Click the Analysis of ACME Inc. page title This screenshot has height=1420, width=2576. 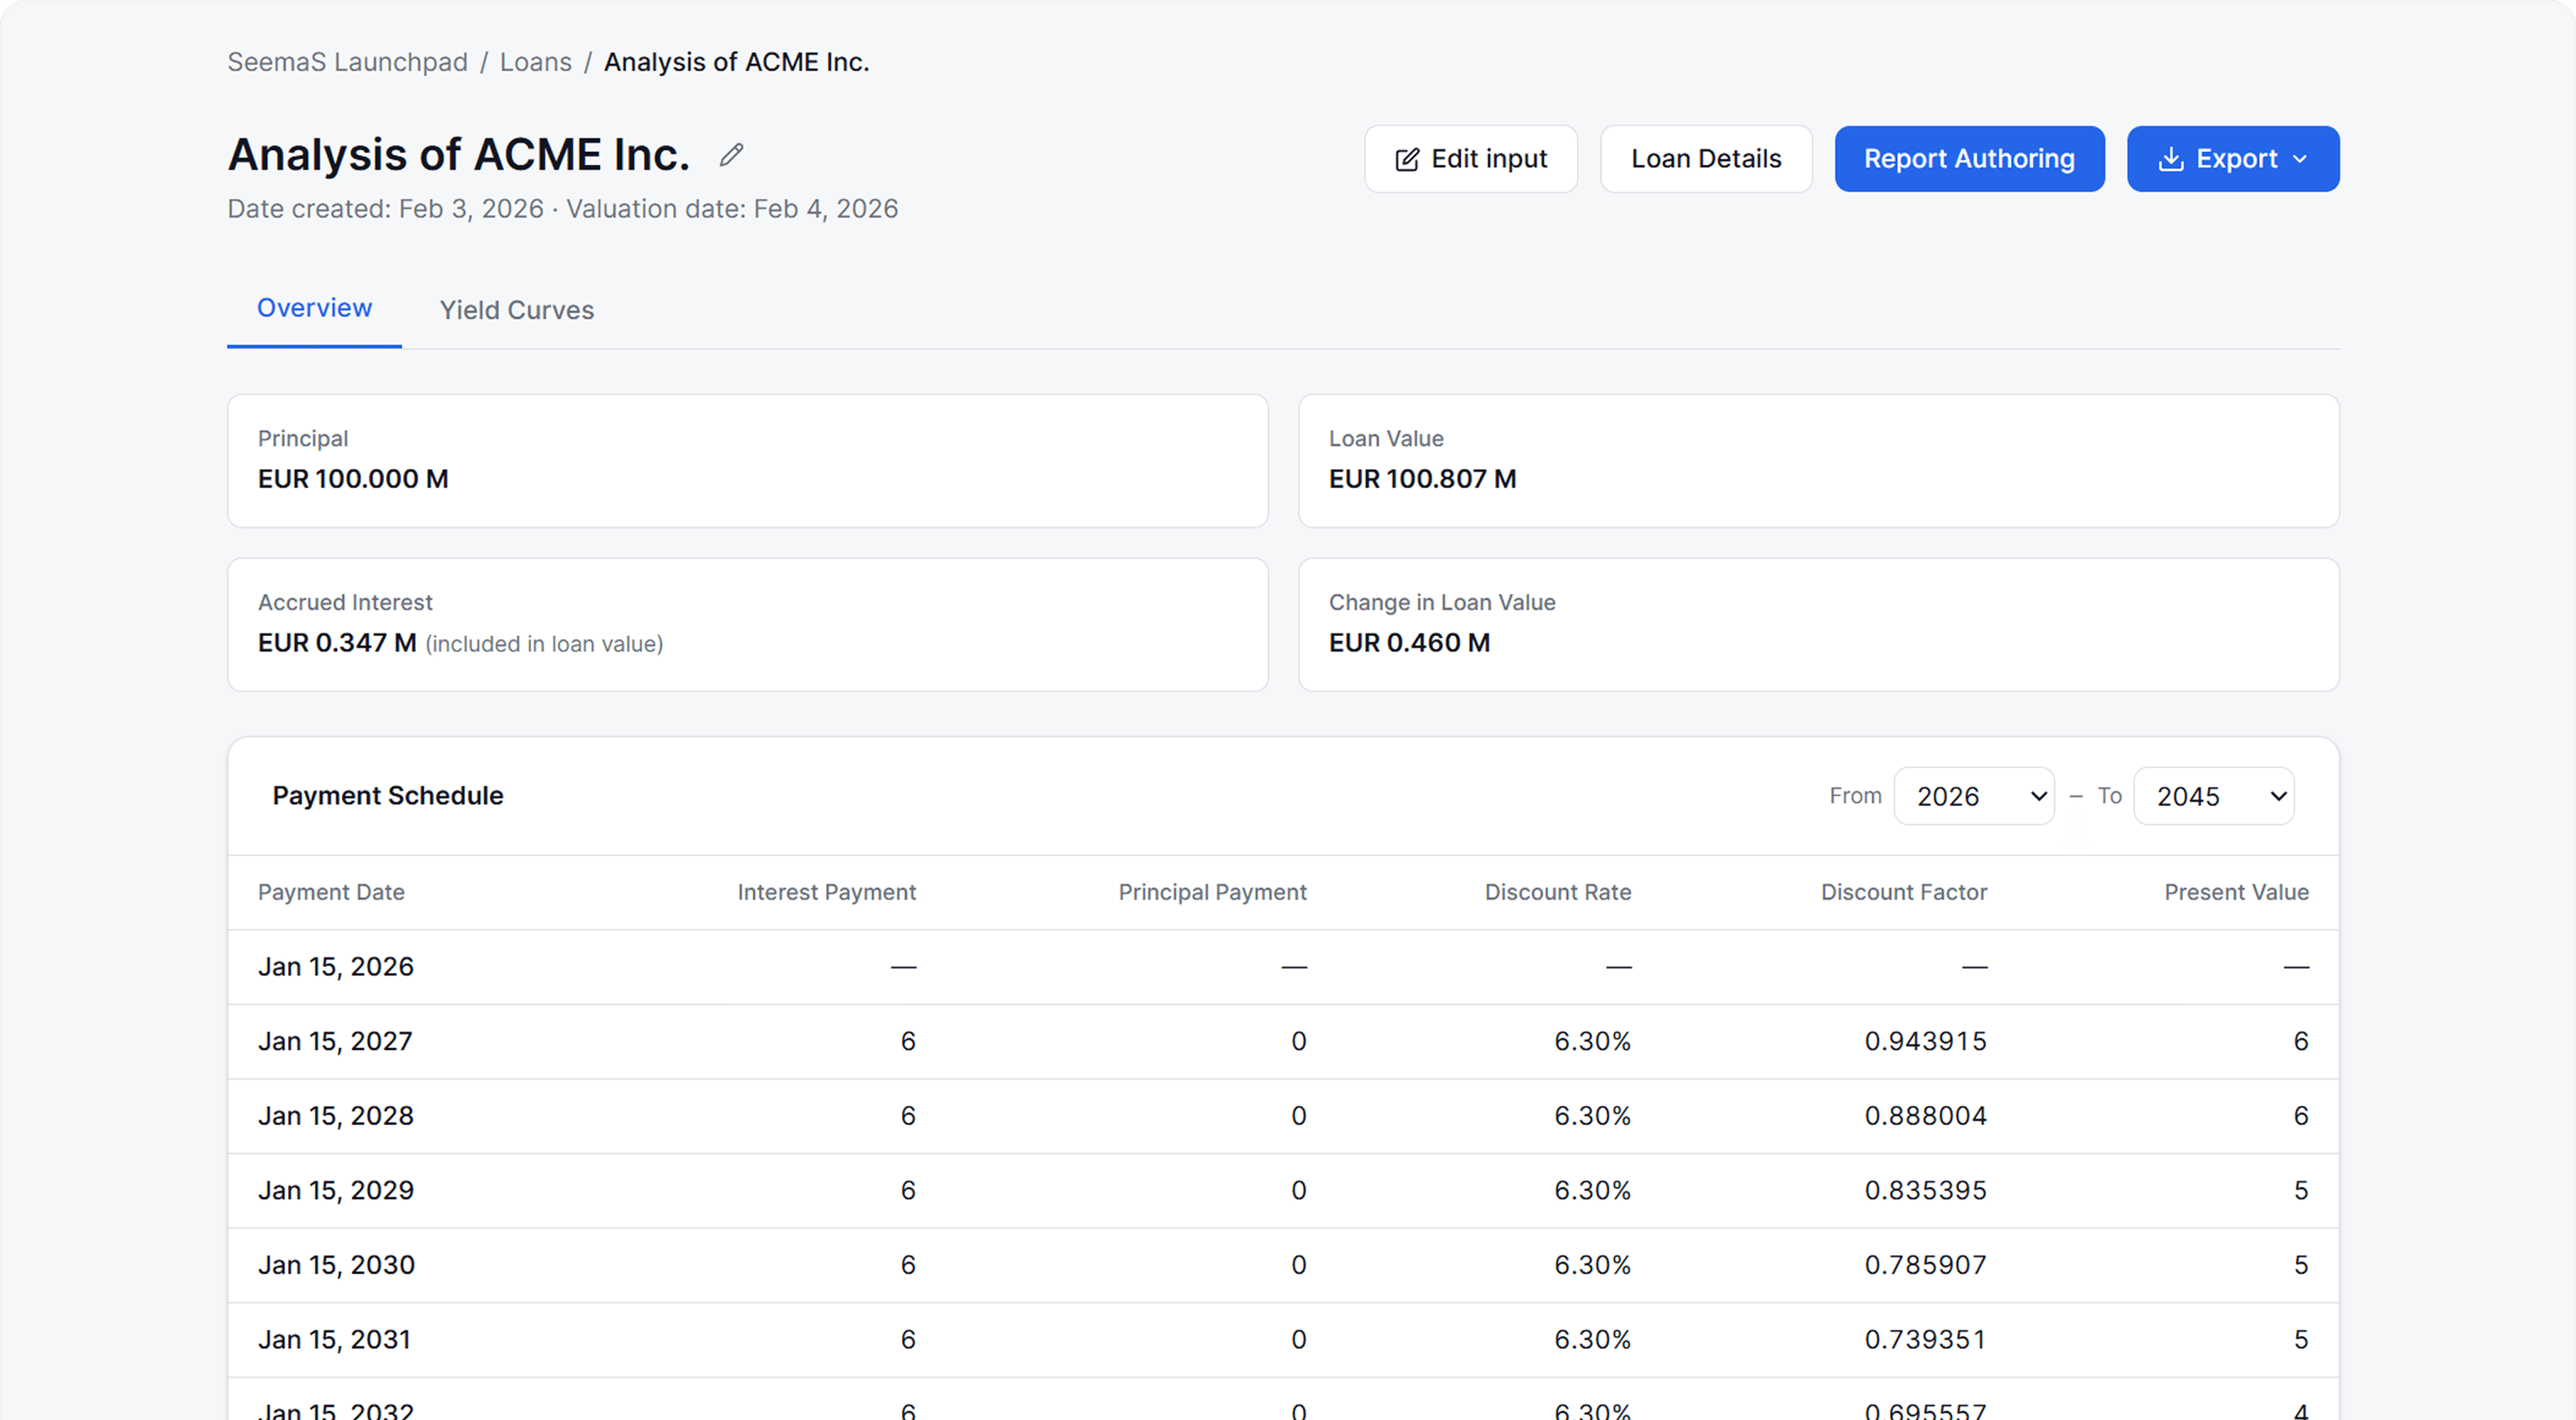point(459,155)
